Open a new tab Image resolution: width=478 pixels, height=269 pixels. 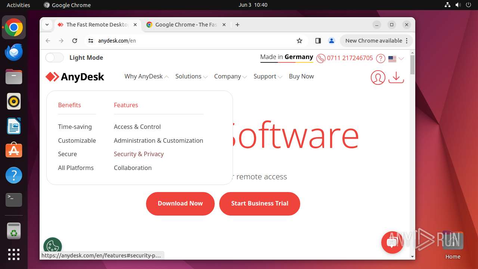(238, 25)
